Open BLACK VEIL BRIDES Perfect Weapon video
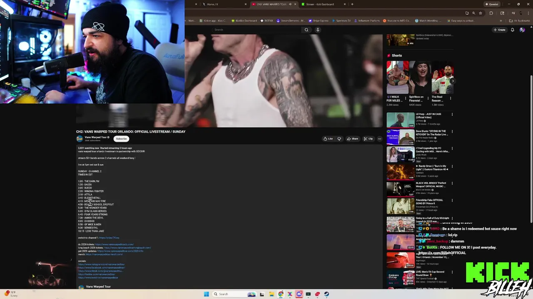Image resolution: width=533 pixels, height=299 pixels. coord(401,189)
